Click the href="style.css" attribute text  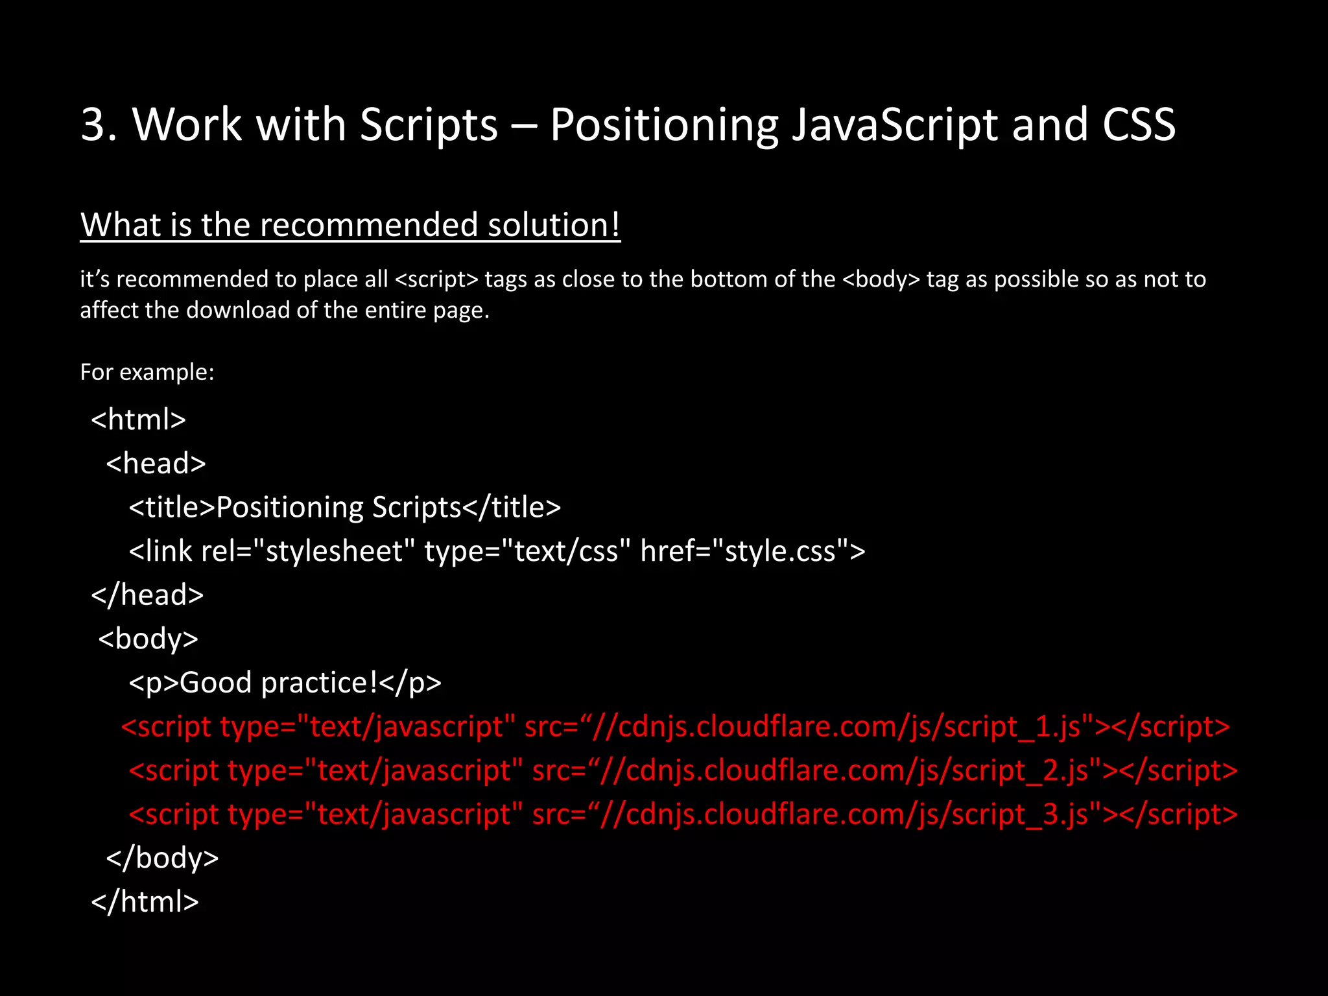[744, 551]
